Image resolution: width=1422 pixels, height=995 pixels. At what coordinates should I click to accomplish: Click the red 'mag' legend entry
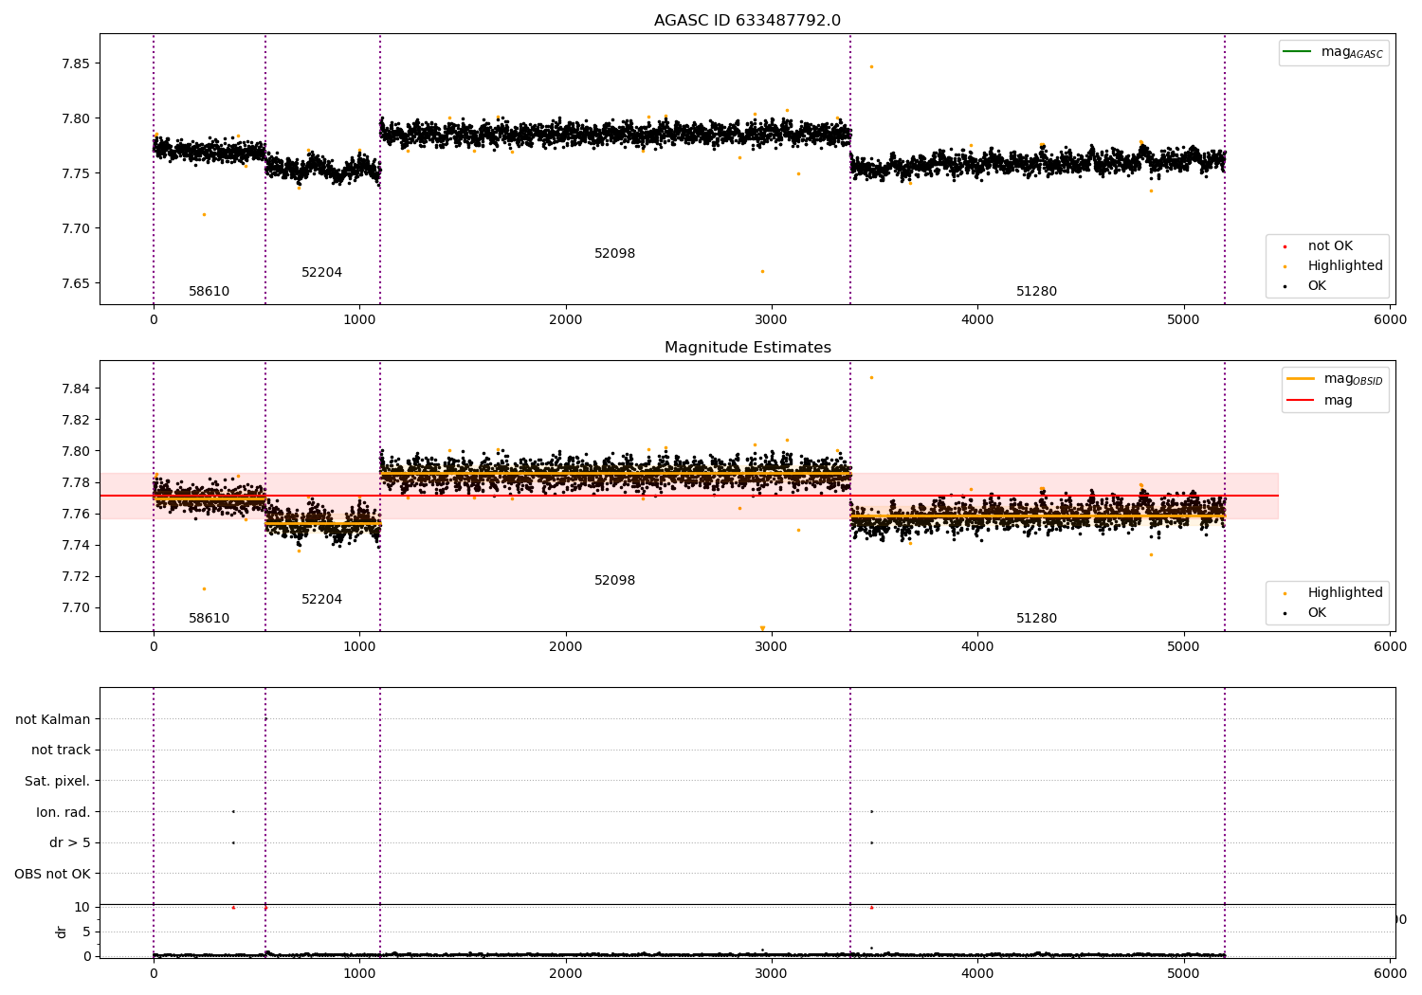click(1320, 401)
